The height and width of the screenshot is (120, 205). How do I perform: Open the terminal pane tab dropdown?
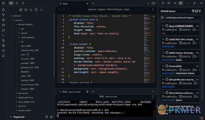[153, 92]
